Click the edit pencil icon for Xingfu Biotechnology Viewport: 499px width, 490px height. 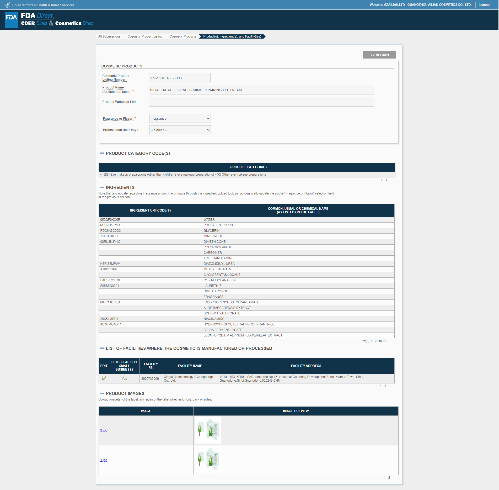[x=104, y=378]
